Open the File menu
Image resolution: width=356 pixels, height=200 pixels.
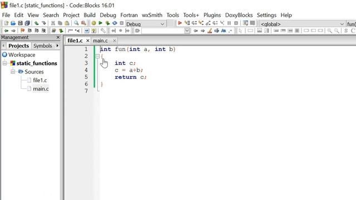click(6, 15)
